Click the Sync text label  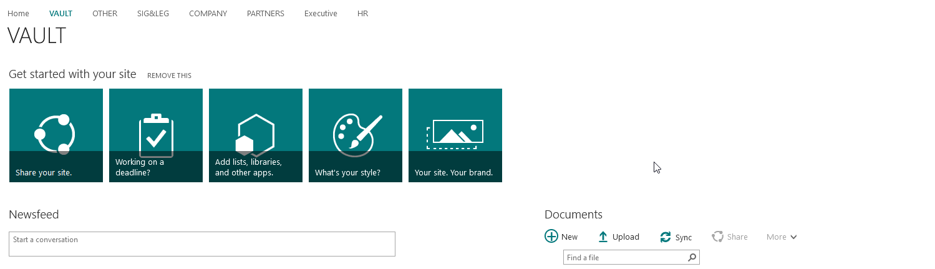point(684,238)
